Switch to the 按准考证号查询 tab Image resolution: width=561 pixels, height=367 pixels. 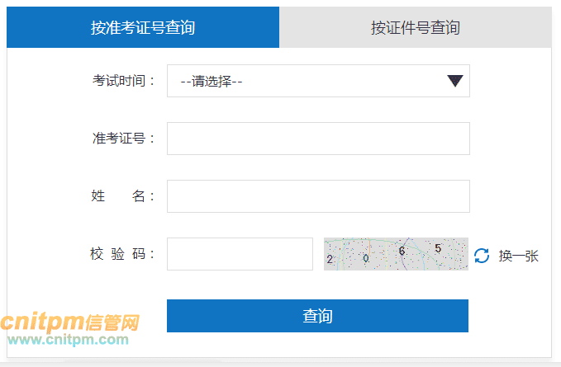(143, 28)
